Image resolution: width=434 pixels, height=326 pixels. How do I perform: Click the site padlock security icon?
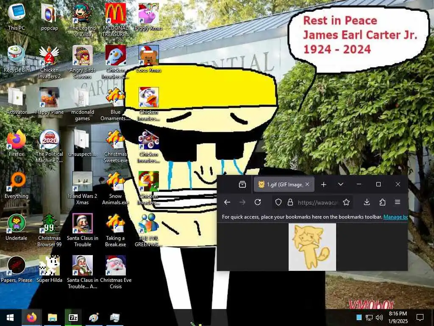[x=290, y=202]
